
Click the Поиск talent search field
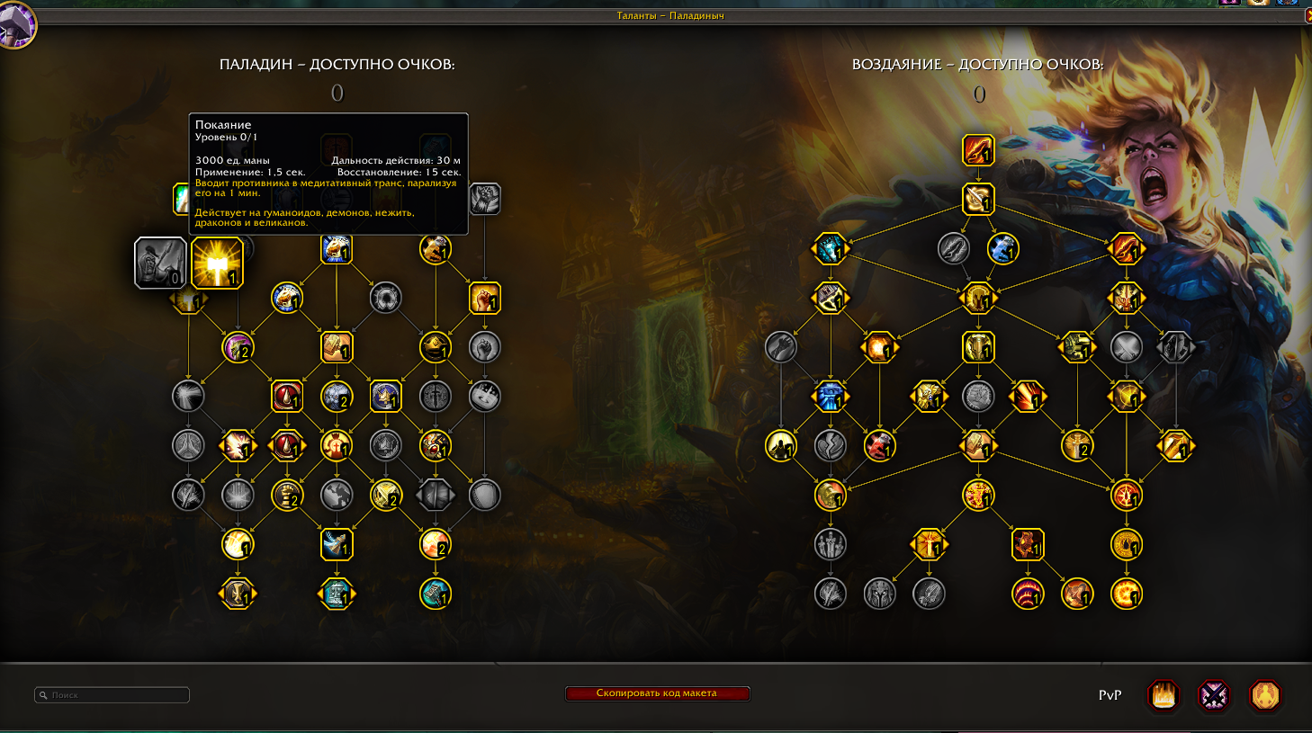click(112, 695)
